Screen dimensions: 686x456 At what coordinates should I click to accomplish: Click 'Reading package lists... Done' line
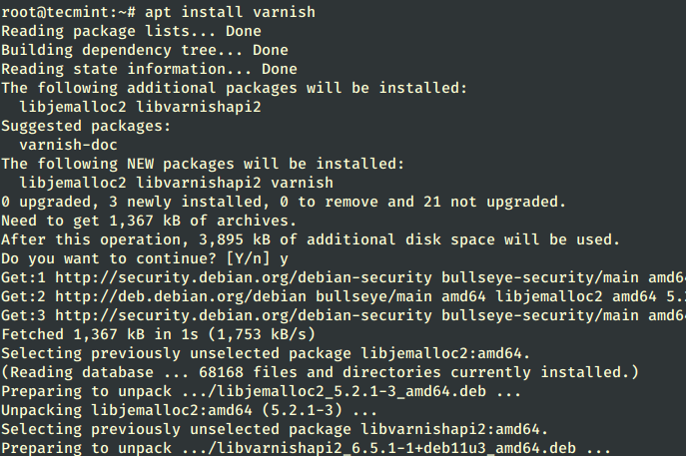point(118,32)
